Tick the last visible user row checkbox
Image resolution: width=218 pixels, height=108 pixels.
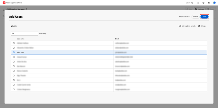coord(14,89)
